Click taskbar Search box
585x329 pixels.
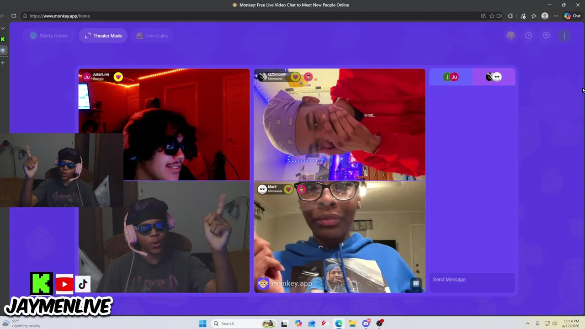click(245, 324)
